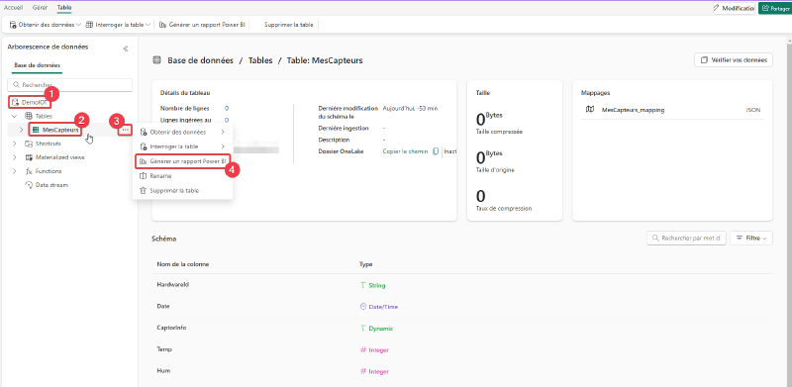This screenshot has height=387, width=792.
Task: Click the Rename icon in context menu
Action: 143,176
